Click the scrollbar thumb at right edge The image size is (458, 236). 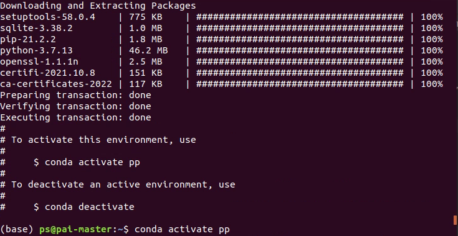point(455,220)
